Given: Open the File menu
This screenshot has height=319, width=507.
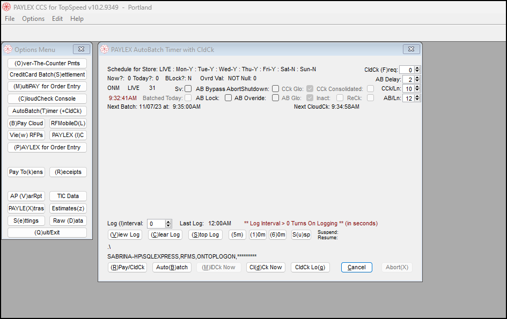Looking at the screenshot, I should (x=10, y=19).
